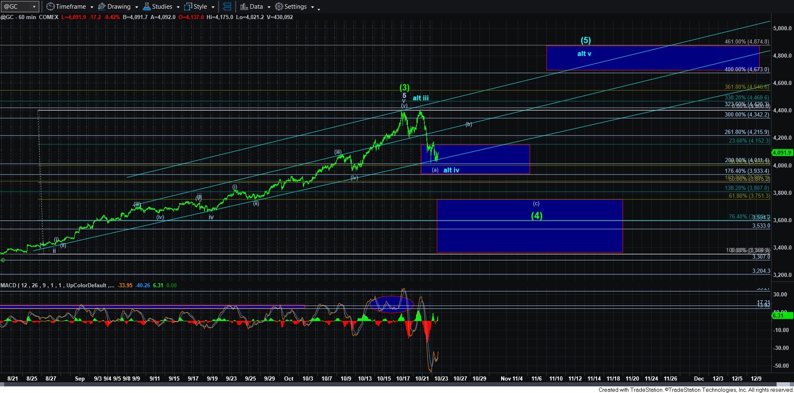The height and width of the screenshot is (393, 794).
Task: Open the Drawing menu label
Action: point(119,7)
